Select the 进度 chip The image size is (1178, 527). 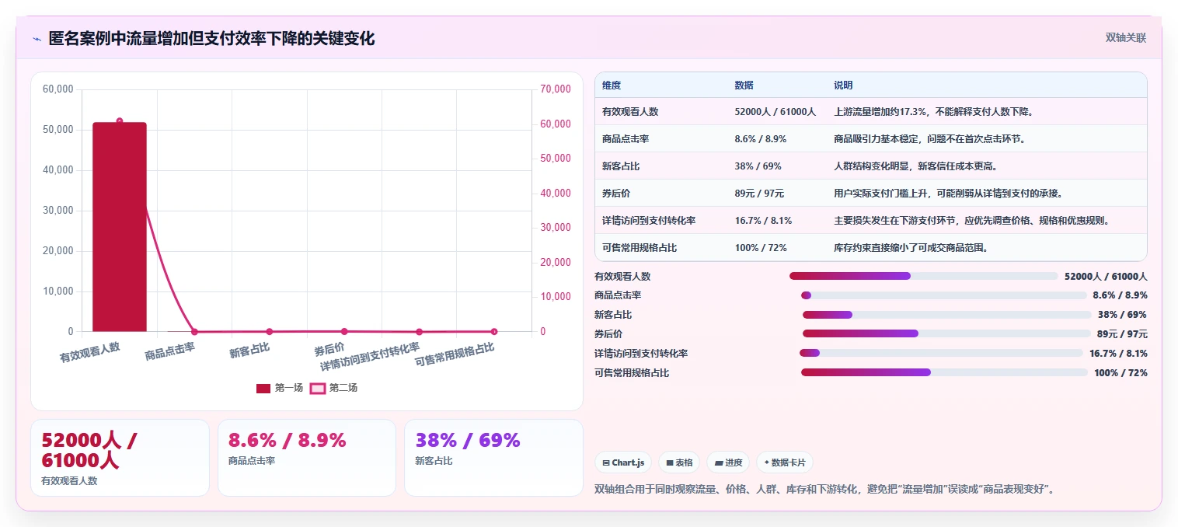pos(729,462)
